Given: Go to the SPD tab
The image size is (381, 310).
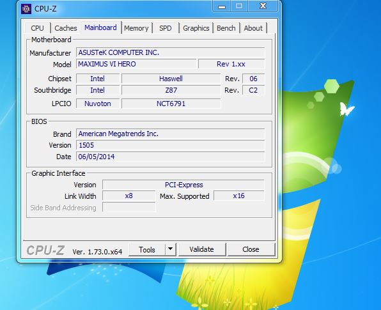Looking at the screenshot, I should click(x=166, y=28).
